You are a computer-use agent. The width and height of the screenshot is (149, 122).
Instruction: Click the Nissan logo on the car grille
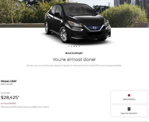pos(95,28)
